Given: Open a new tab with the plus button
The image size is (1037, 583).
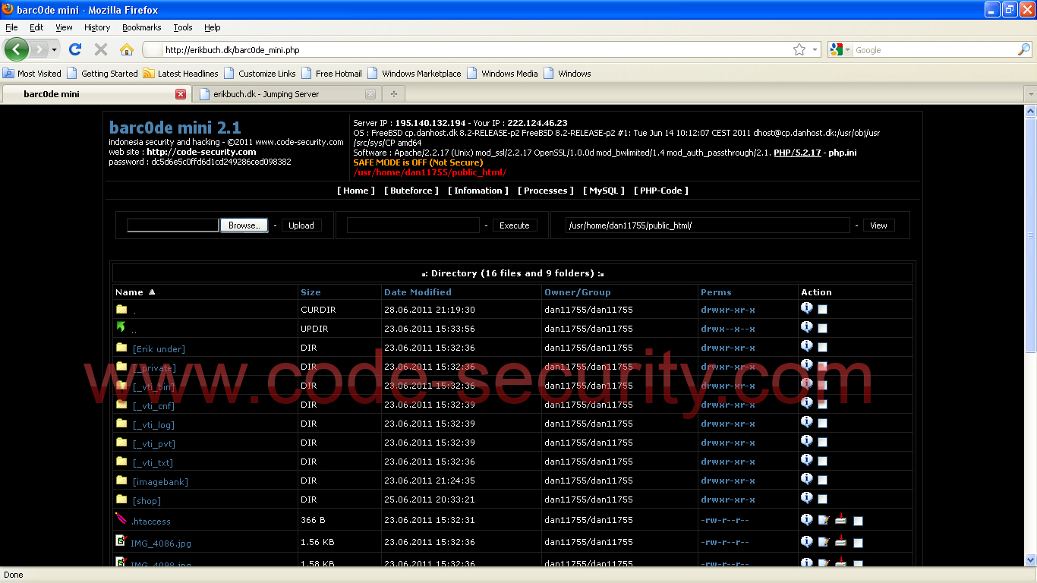Looking at the screenshot, I should point(393,94).
